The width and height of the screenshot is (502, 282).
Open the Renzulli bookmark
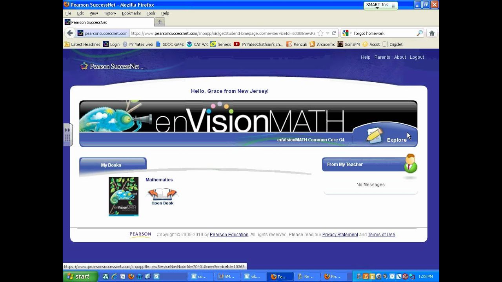pyautogui.click(x=297, y=44)
